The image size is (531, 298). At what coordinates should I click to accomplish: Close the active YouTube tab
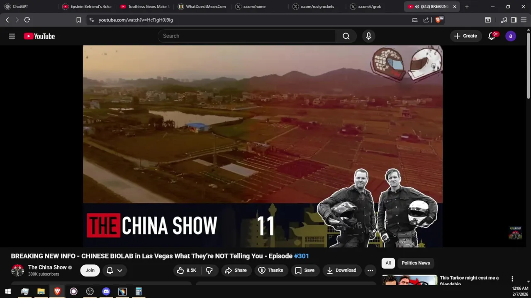point(455,7)
